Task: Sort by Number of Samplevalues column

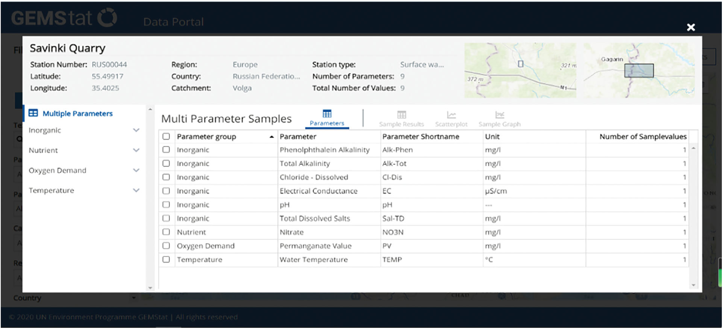Action: [x=643, y=136]
